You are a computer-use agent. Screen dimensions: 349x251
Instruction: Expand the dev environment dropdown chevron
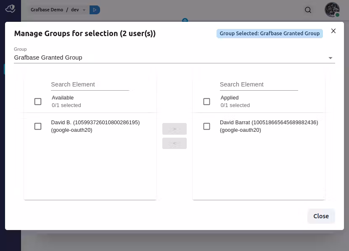(84, 10)
